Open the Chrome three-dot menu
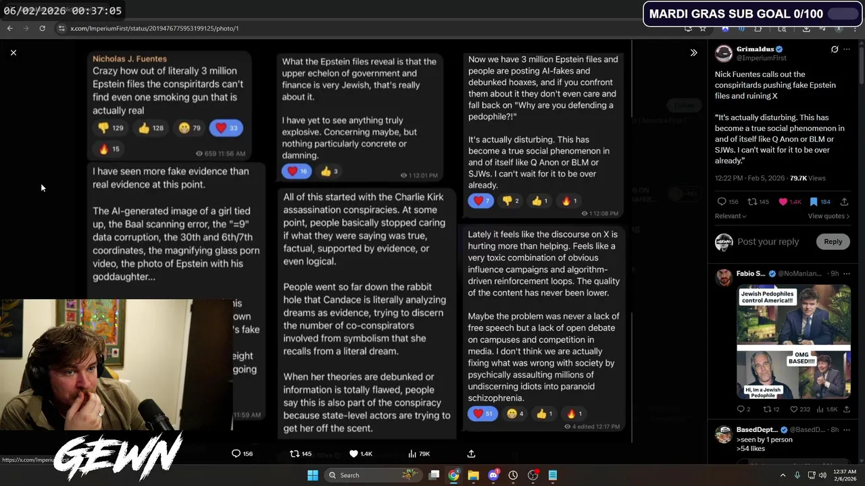The width and height of the screenshot is (865, 486). [856, 28]
